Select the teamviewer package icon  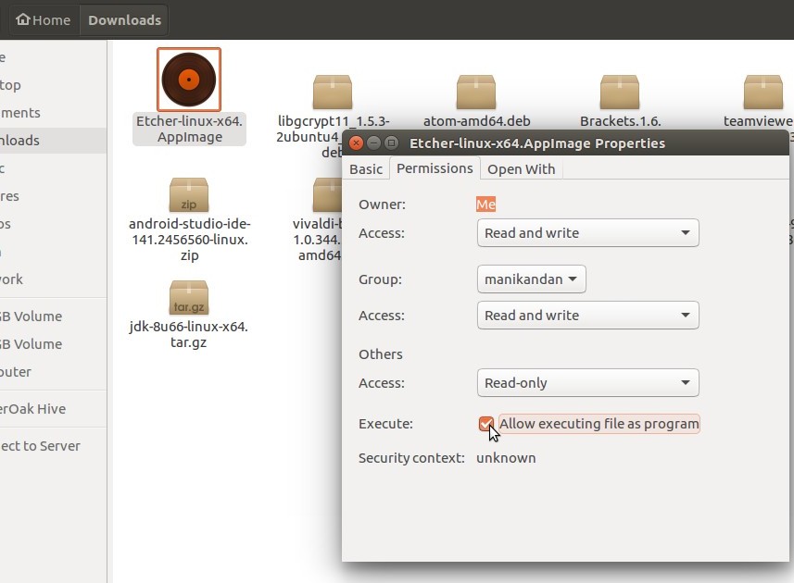click(x=763, y=92)
